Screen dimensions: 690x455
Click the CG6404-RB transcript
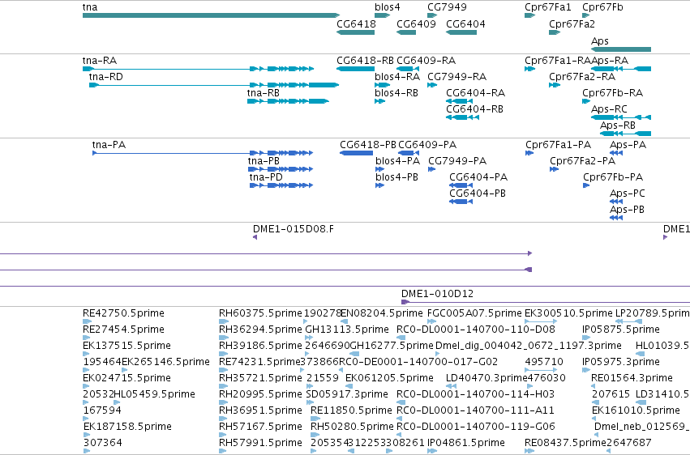click(462, 117)
